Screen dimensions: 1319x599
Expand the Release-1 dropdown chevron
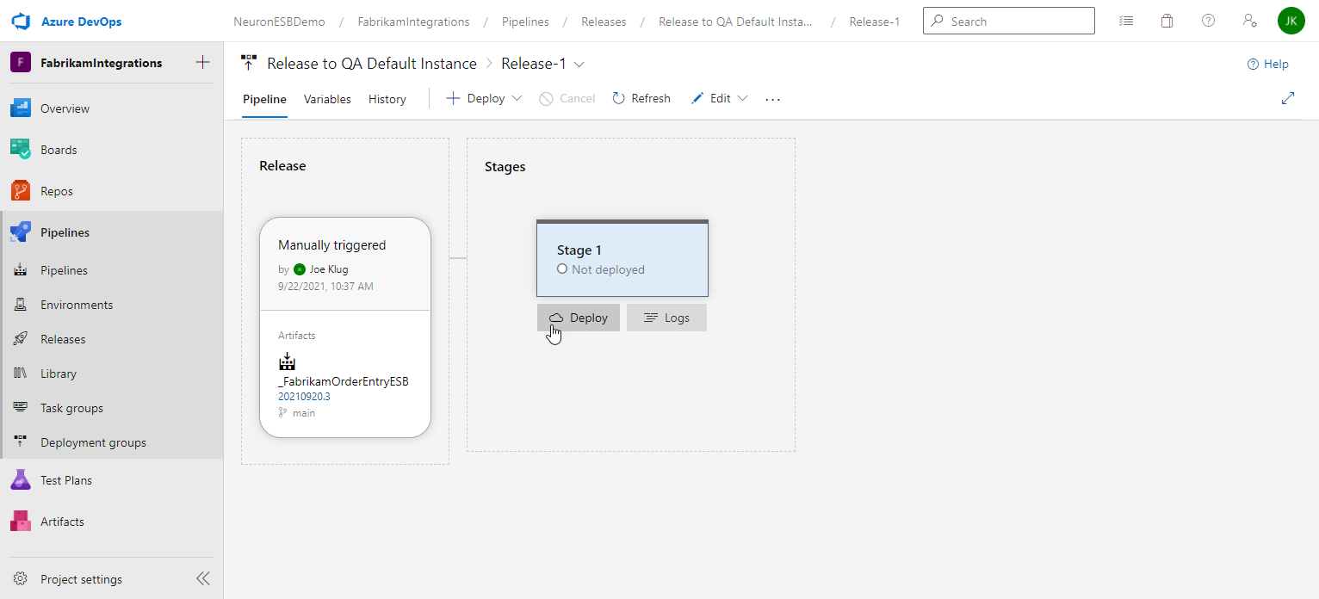tap(579, 64)
